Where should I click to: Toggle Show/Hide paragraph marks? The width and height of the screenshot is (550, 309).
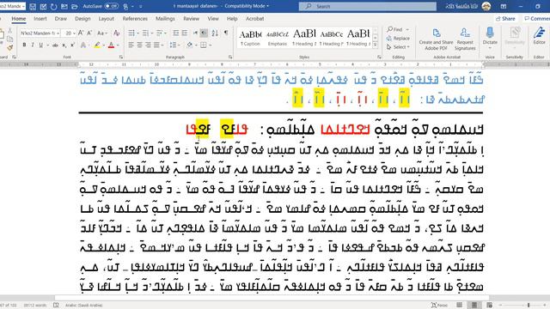pos(226,33)
